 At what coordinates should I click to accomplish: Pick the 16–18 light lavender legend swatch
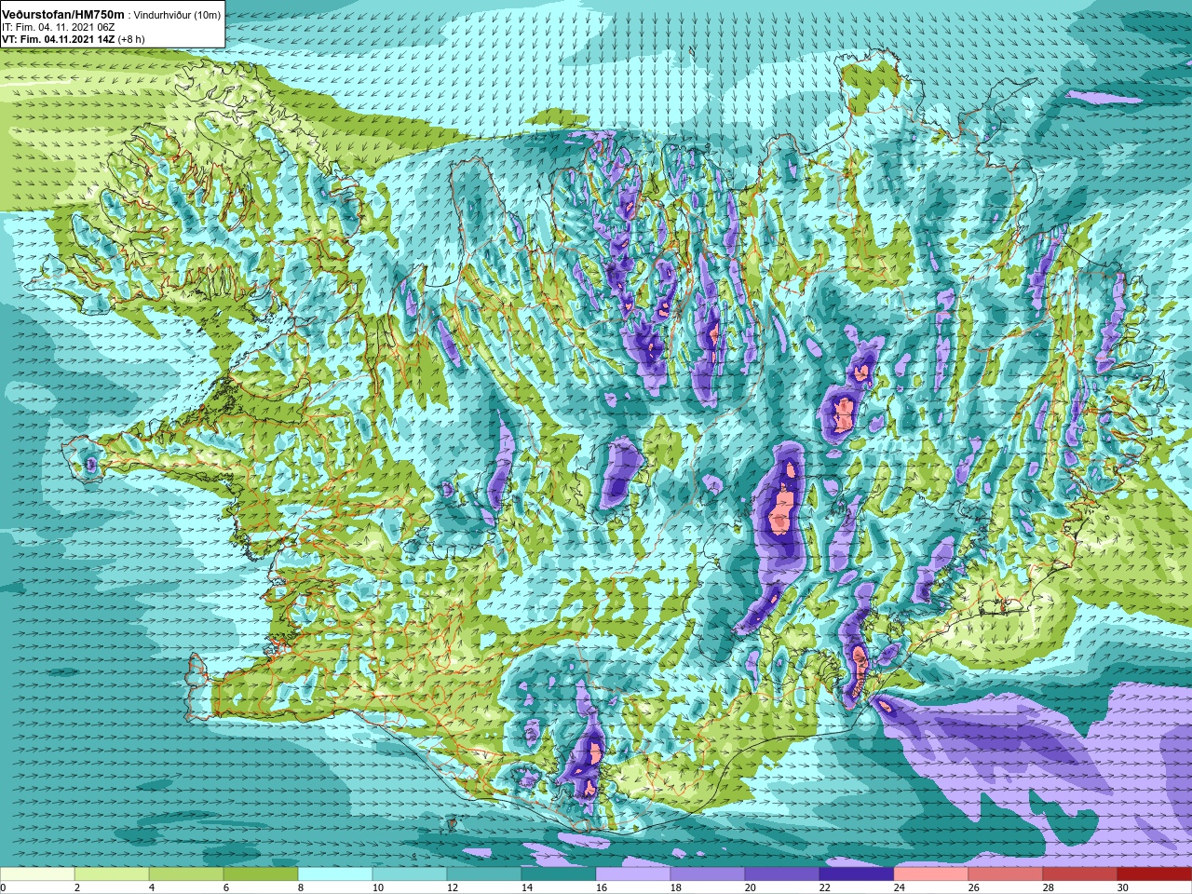[633, 874]
